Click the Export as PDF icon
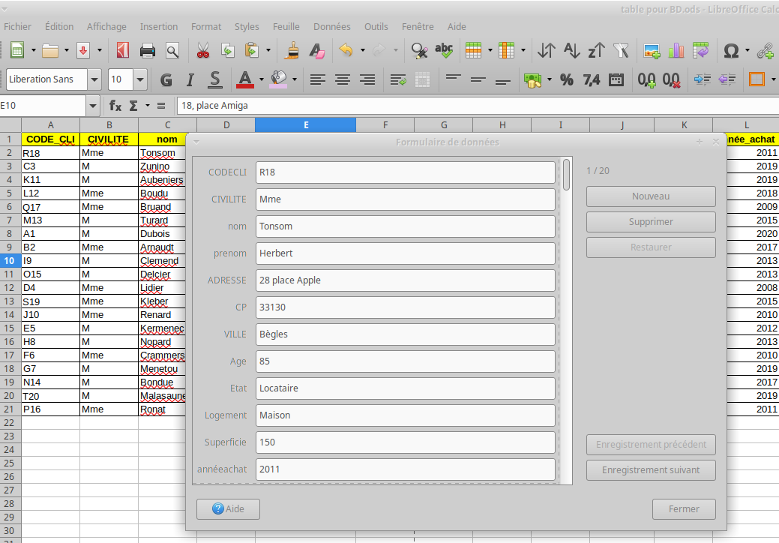This screenshot has height=543, width=779. [123, 51]
